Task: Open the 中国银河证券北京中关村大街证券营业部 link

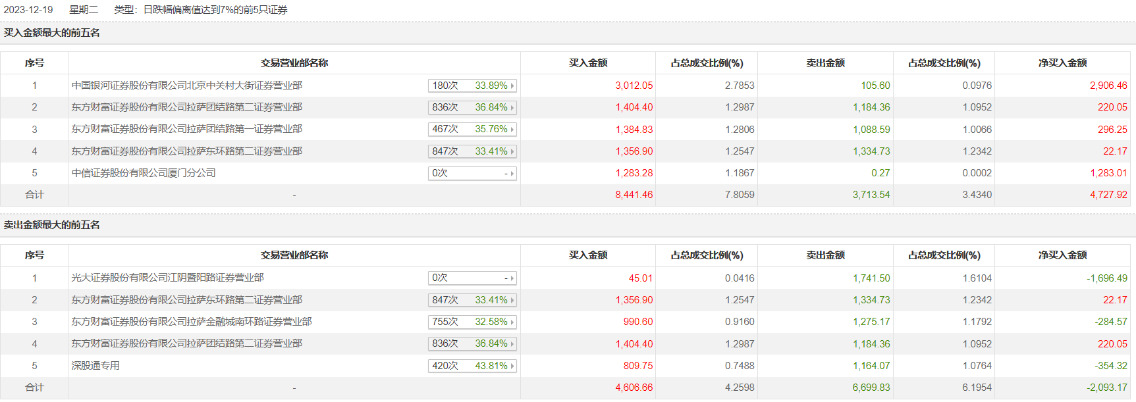Action: tap(187, 86)
